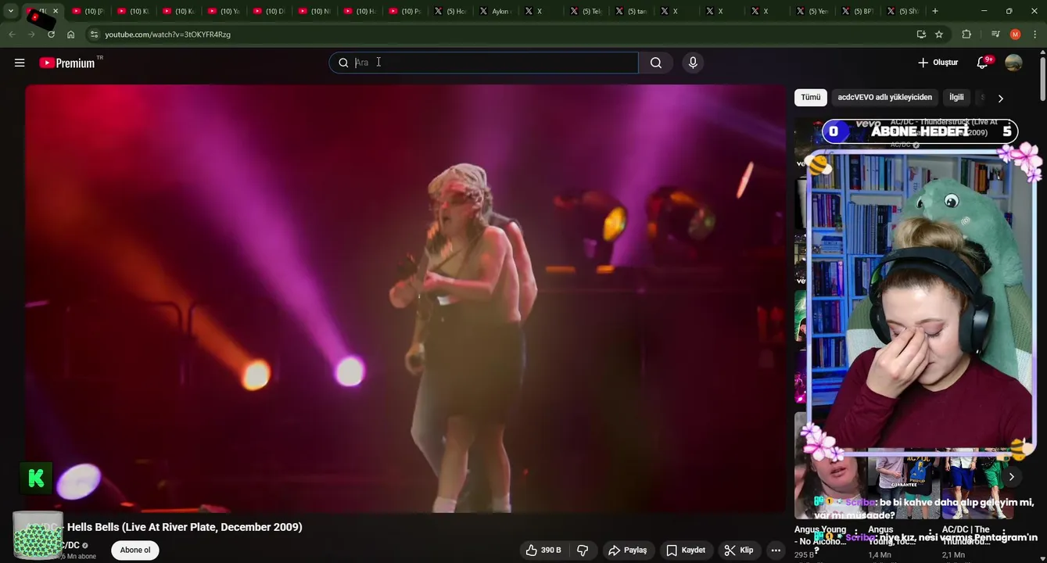Screen dimensions: 1047x563
Task: Reload the page in Chrome
Action: point(51,34)
